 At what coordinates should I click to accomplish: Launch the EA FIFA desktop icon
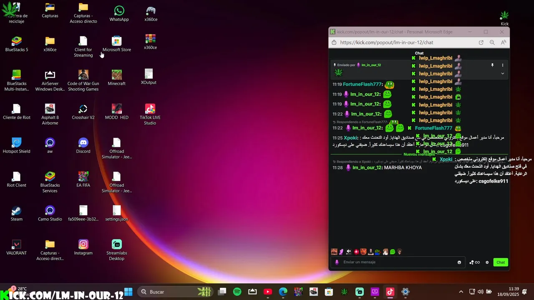tap(83, 180)
